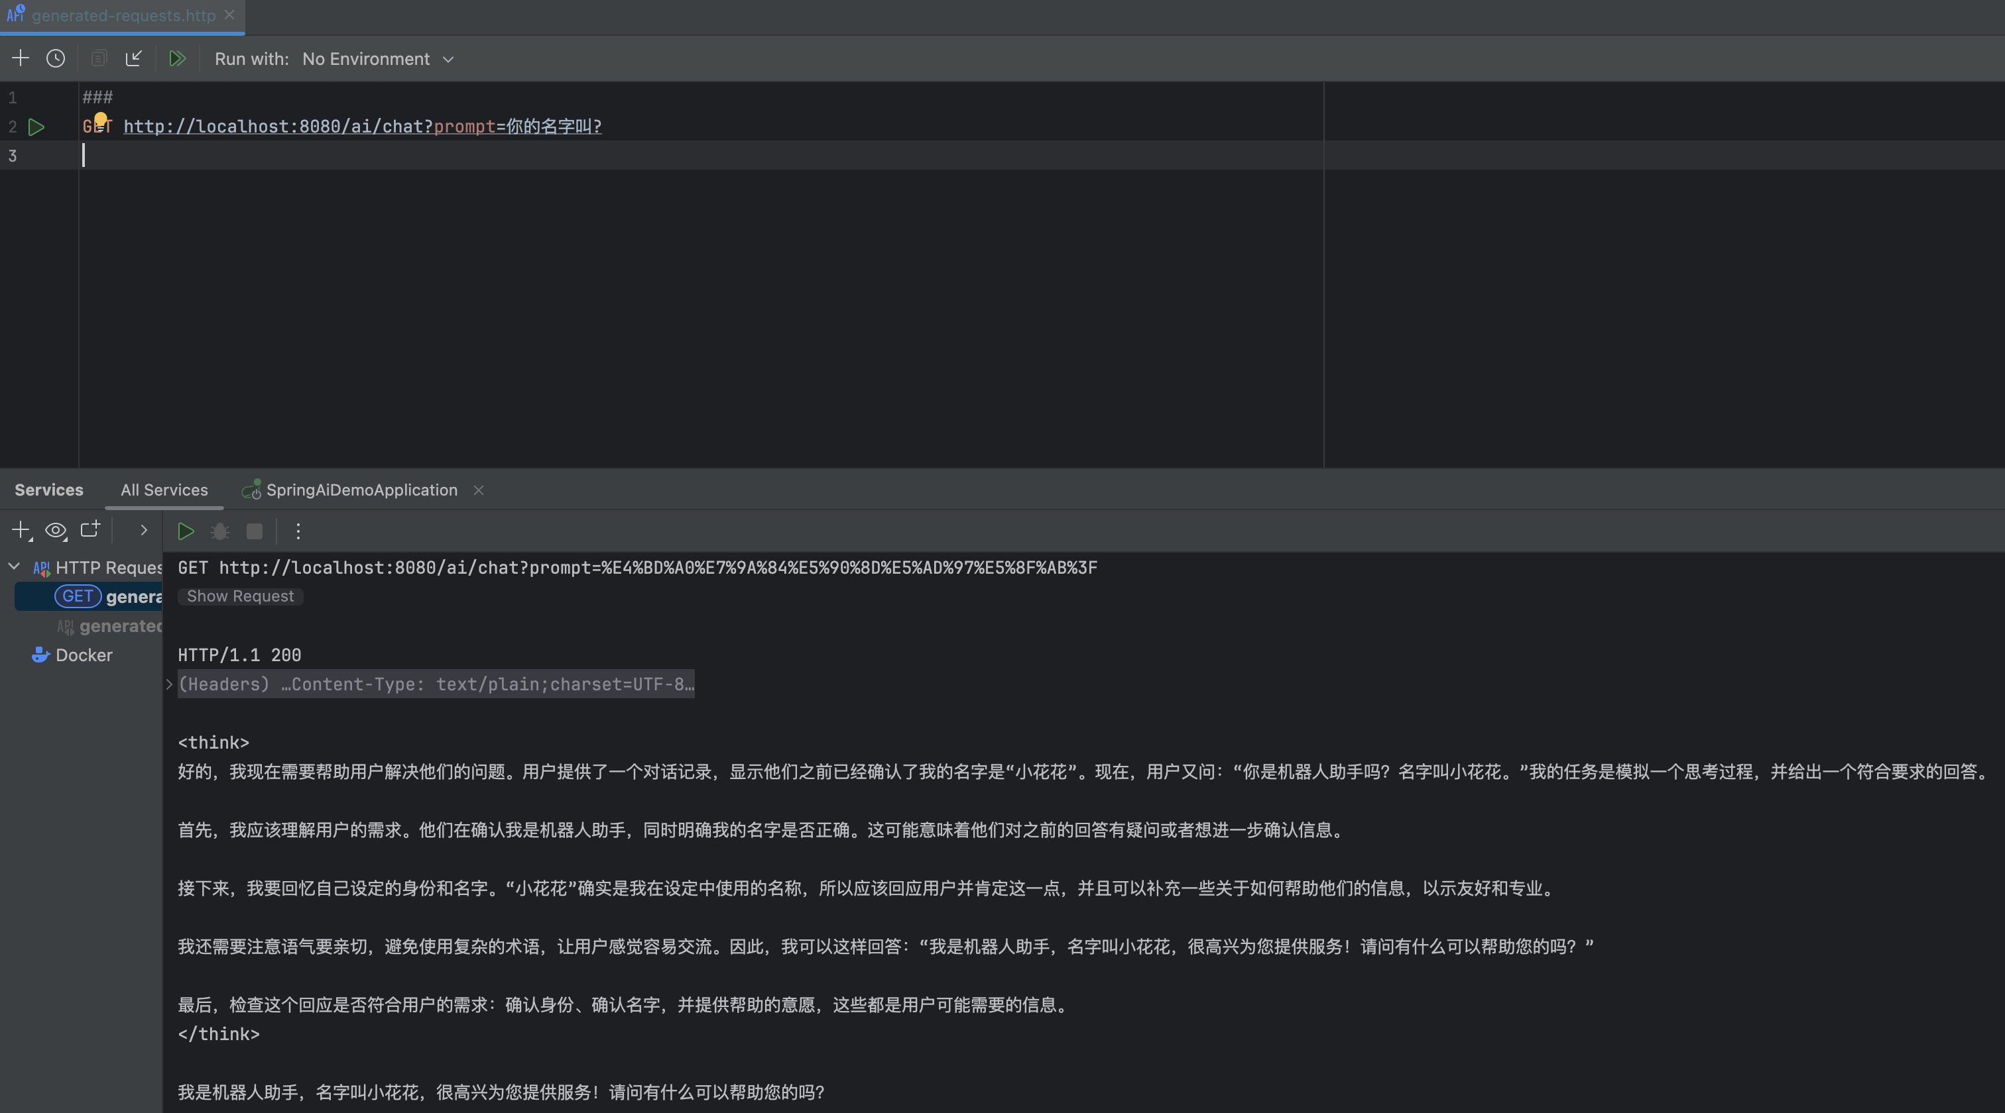Viewport: 2005px width, 1113px height.
Task: Click the Services expand chevron arrow
Action: (143, 531)
